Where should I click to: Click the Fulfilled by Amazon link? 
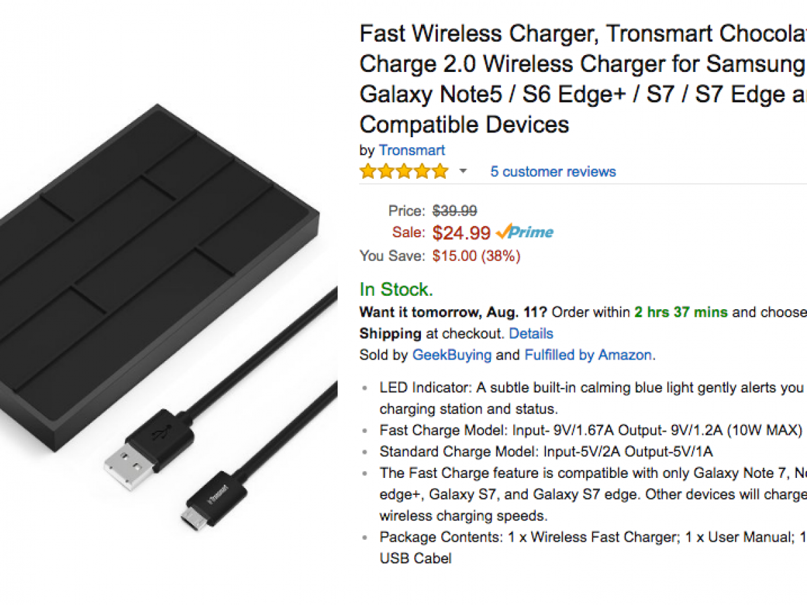coord(588,355)
